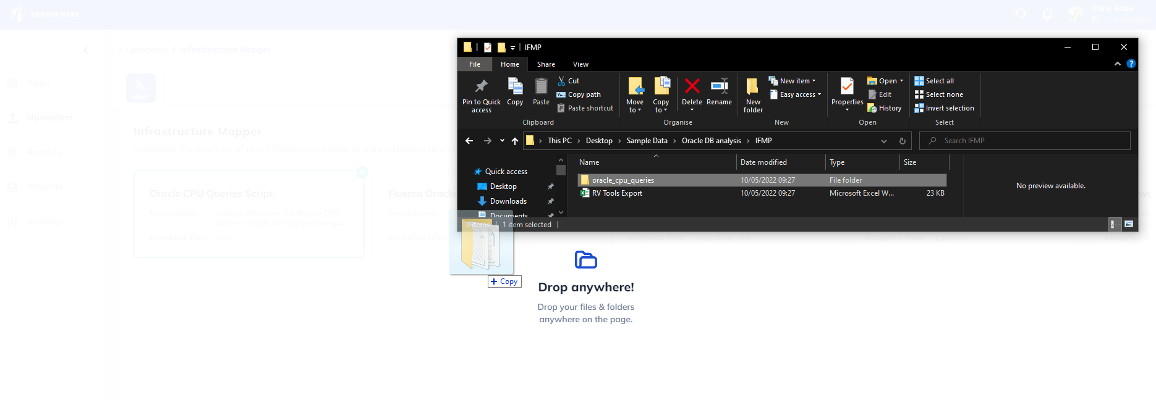1156x400 pixels.
Task: Click This PC in address bar
Action: coord(559,141)
